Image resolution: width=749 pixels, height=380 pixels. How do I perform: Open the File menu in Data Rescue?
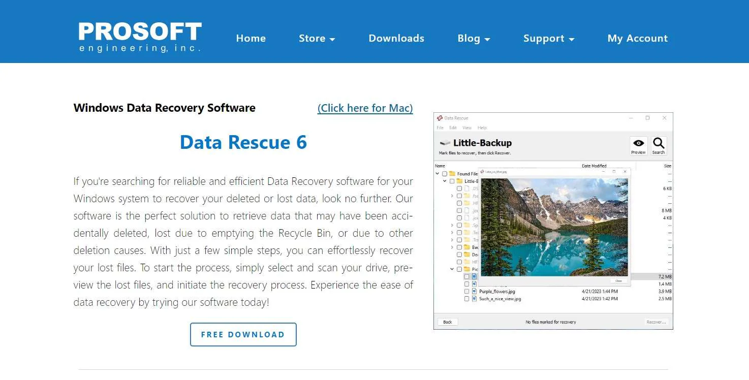click(x=440, y=128)
